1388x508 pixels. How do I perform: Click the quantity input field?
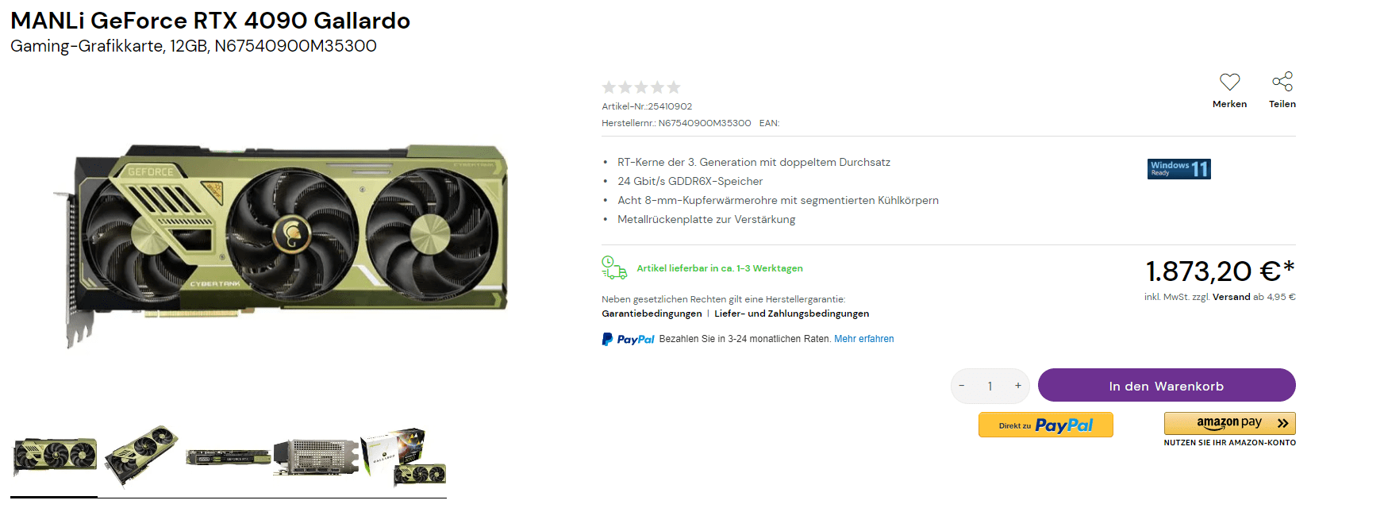point(990,386)
